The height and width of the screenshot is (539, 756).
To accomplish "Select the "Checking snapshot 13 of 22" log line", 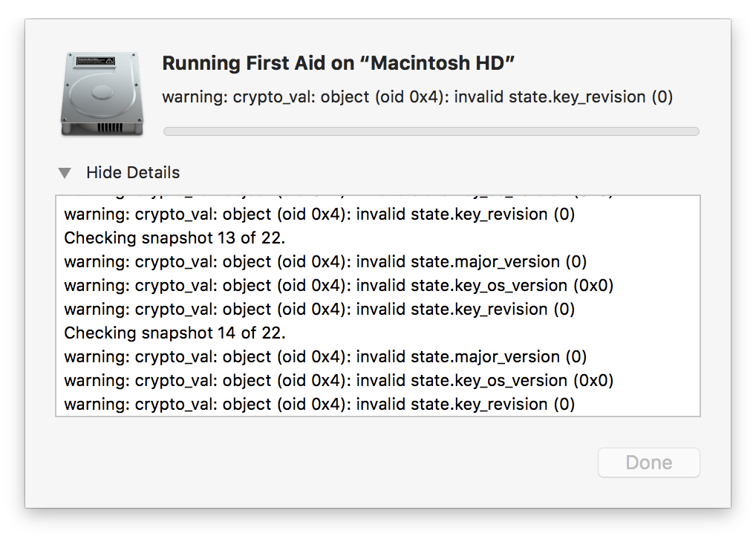I will 175,238.
